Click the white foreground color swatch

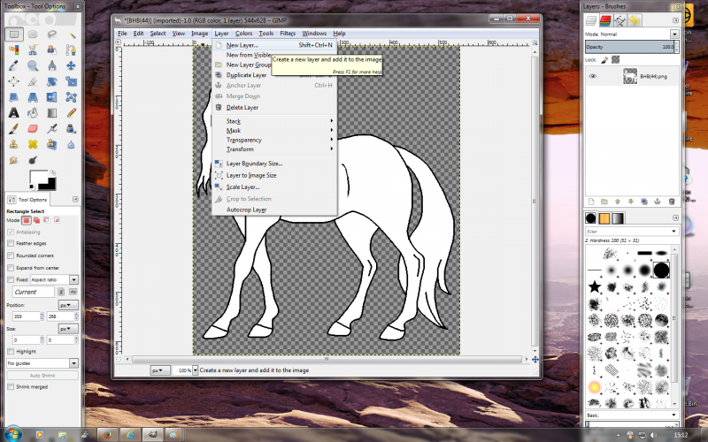point(38,178)
